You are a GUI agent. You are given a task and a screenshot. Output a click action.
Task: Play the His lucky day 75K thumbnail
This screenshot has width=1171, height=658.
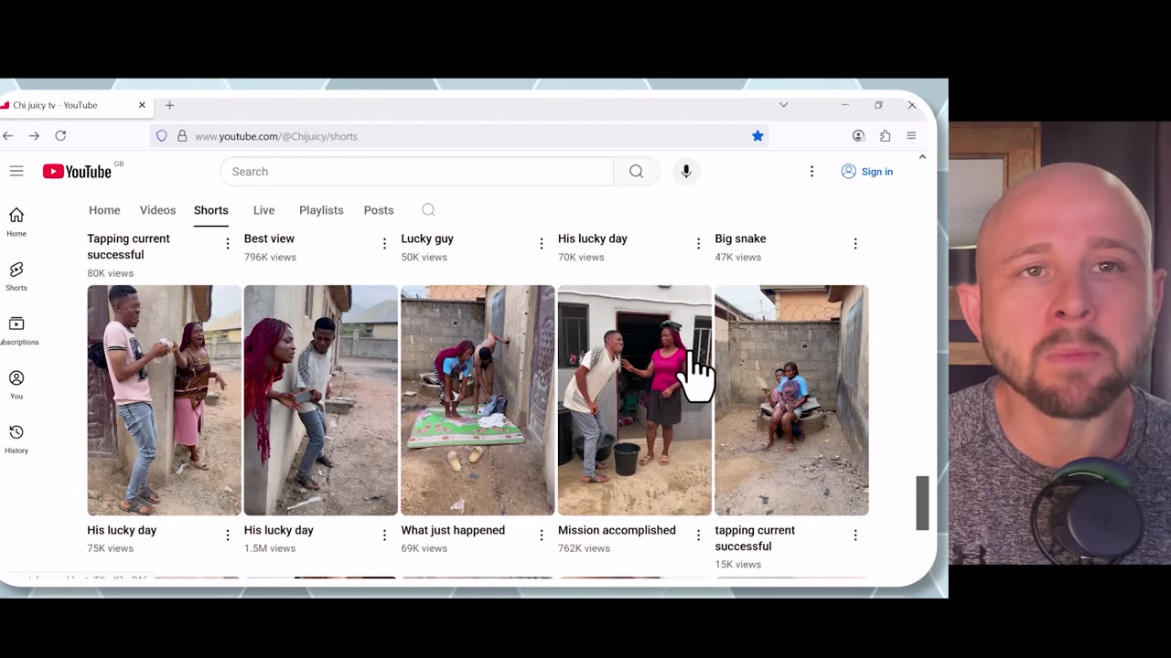coord(164,400)
